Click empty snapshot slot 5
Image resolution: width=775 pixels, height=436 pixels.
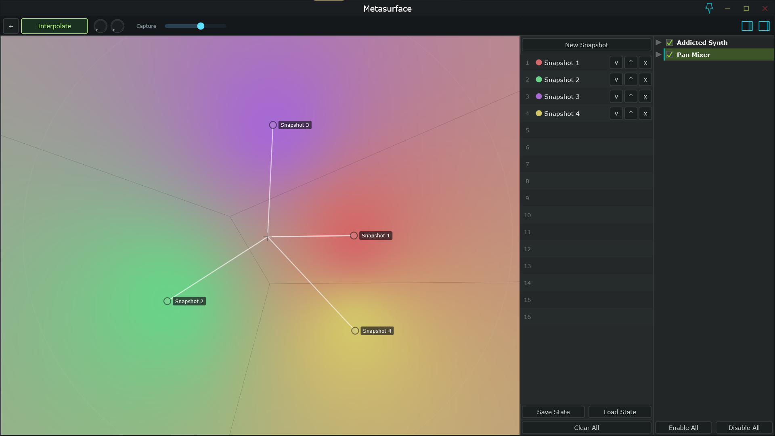click(x=586, y=130)
